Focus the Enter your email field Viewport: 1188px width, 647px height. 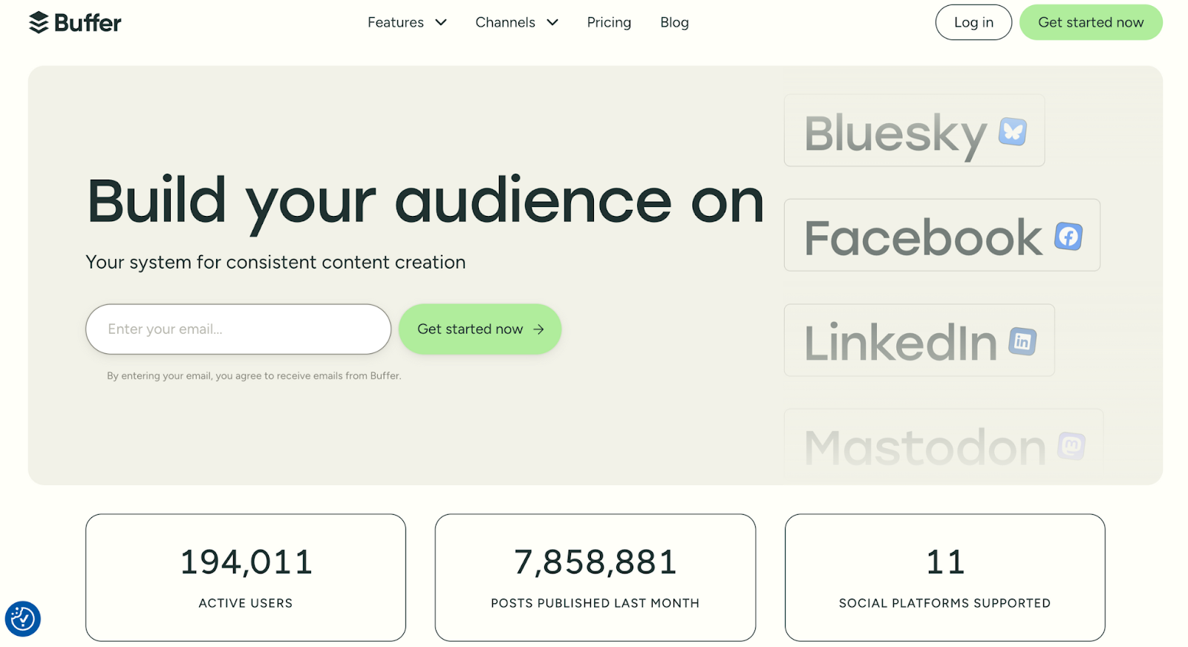click(238, 329)
